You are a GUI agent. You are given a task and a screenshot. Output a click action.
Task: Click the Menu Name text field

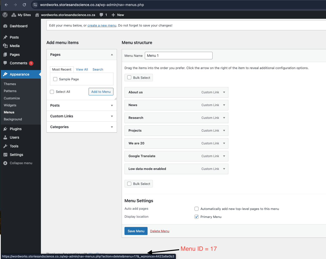pos(178,56)
